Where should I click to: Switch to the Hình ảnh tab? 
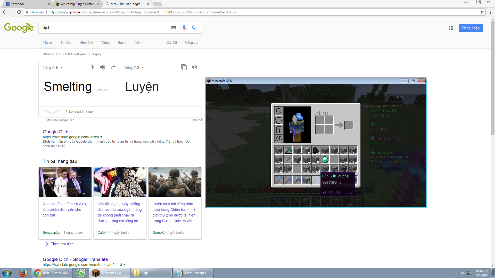(86, 42)
